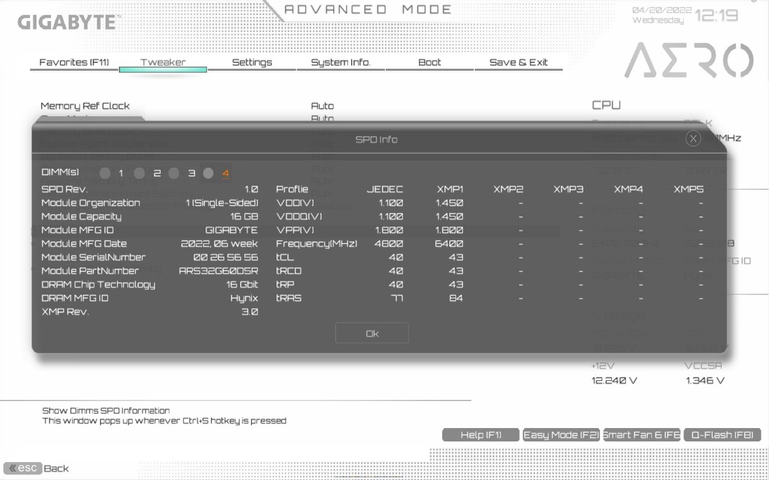
Task: Select the Memory Ref Clock setting
Action: pos(85,106)
